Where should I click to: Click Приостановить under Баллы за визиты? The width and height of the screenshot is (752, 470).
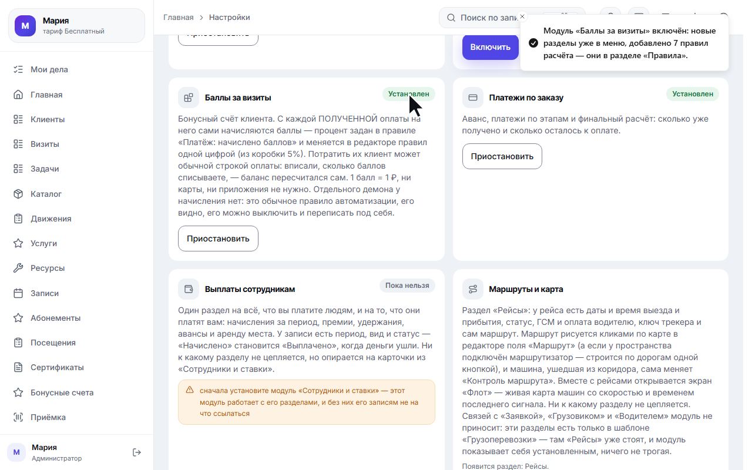(218, 239)
